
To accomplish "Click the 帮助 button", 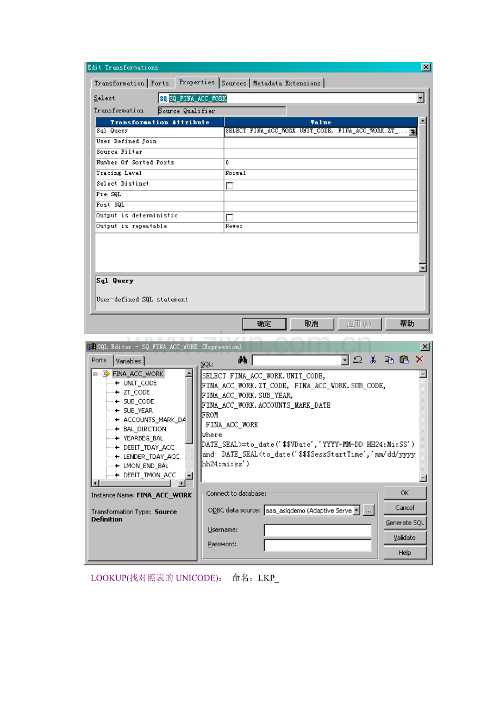I will 407,324.
